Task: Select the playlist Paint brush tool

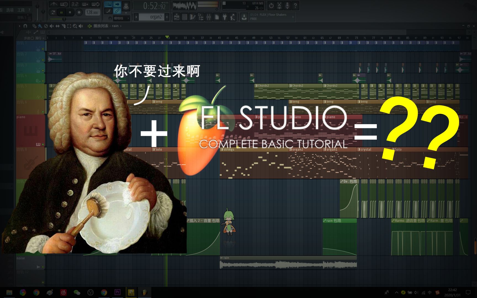Action: (40, 26)
